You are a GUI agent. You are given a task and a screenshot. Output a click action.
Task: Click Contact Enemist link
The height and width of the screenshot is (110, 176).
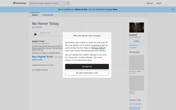(x=135, y=104)
